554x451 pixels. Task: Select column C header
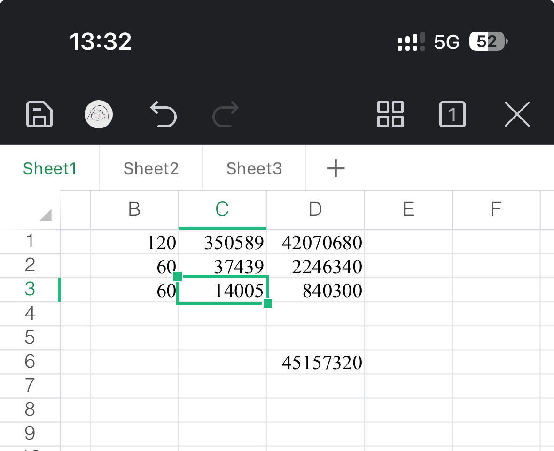click(223, 210)
